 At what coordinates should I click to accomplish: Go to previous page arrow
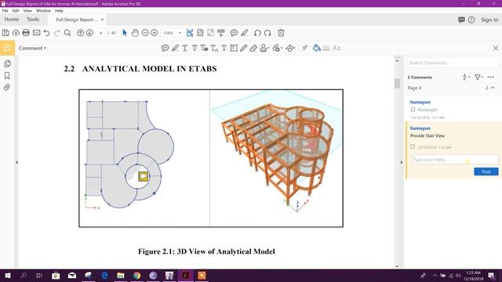(80, 33)
